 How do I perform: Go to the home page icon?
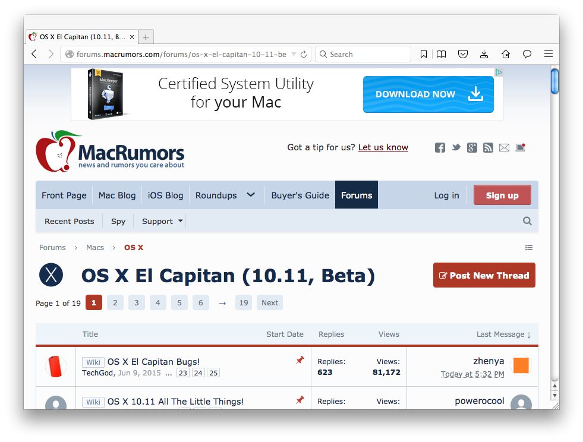[x=506, y=54]
